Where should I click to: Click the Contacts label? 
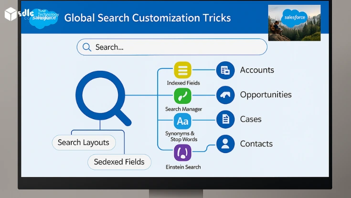point(256,144)
